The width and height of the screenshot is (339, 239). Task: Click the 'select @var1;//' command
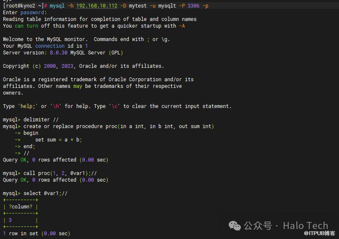pyautogui.click(x=45, y=193)
